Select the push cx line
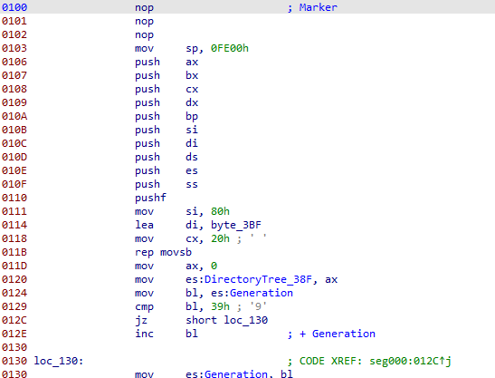Viewport: 495px width, 378px height. [x=167, y=89]
